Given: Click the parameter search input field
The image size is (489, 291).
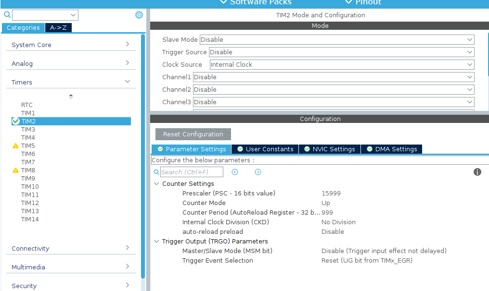Looking at the screenshot, I should 192,172.
